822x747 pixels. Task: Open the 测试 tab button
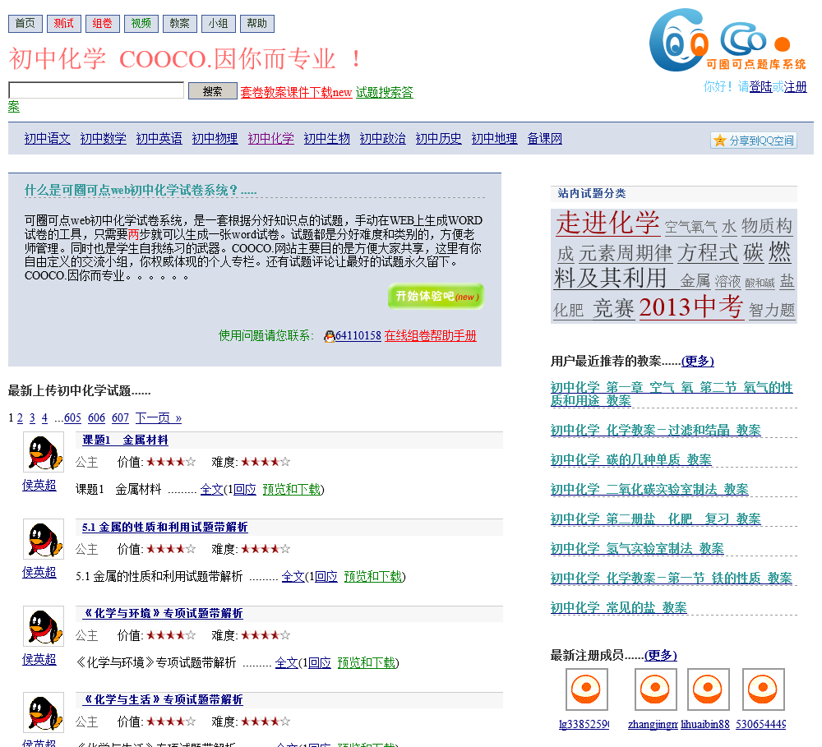pos(64,24)
